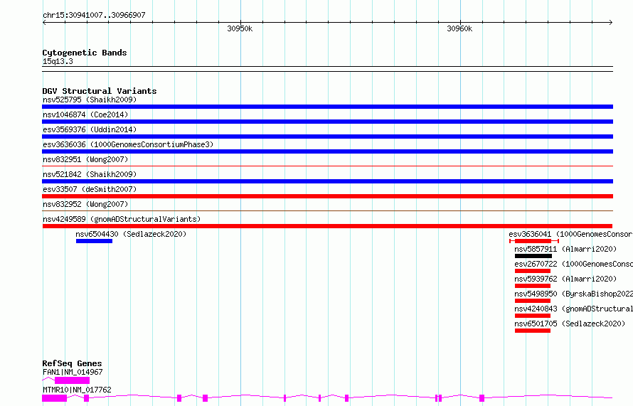The image size is (633, 406).
Task: Select nsv832952 (Wong2007) label
Action: point(85,204)
